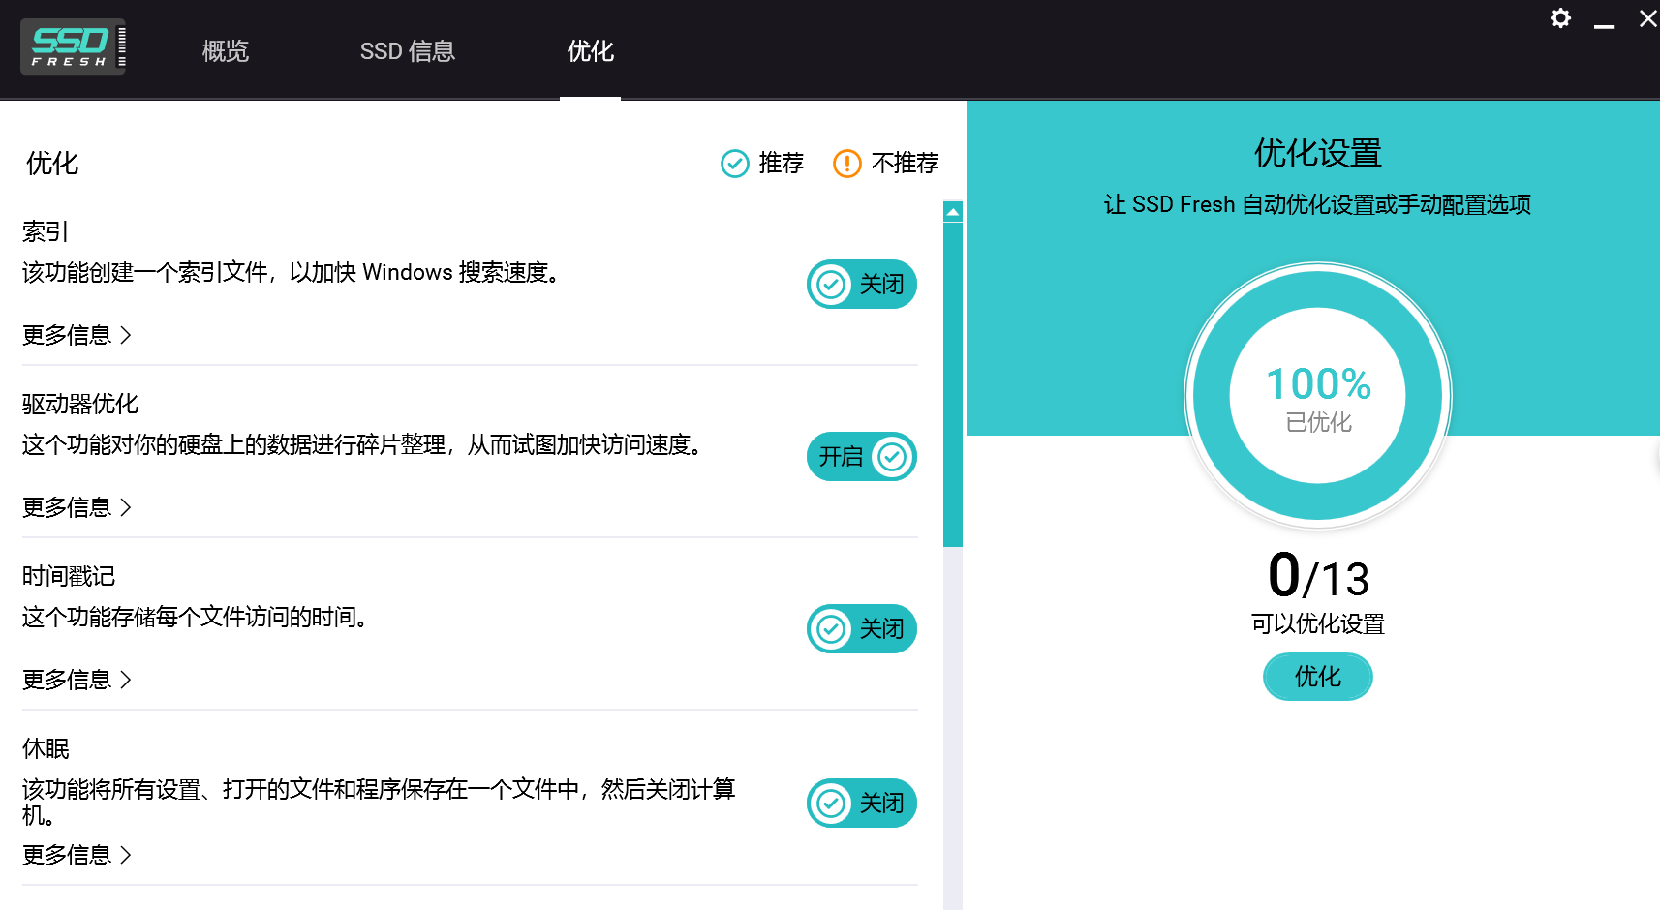Expand 更多信息 under 驱动器优化
Viewport: 1660px width, 910px height.
tap(77, 507)
